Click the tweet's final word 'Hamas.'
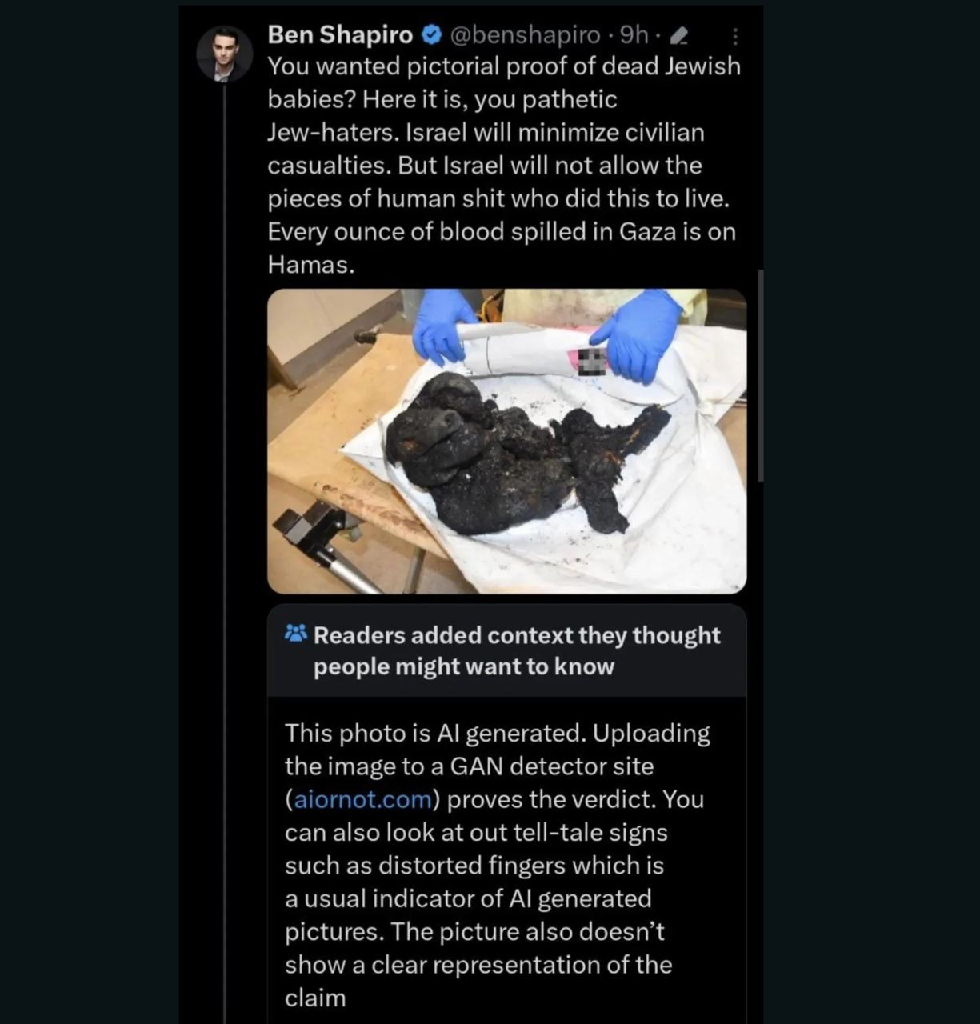Screen dimensions: 980x1024 pyautogui.click(x=310, y=265)
